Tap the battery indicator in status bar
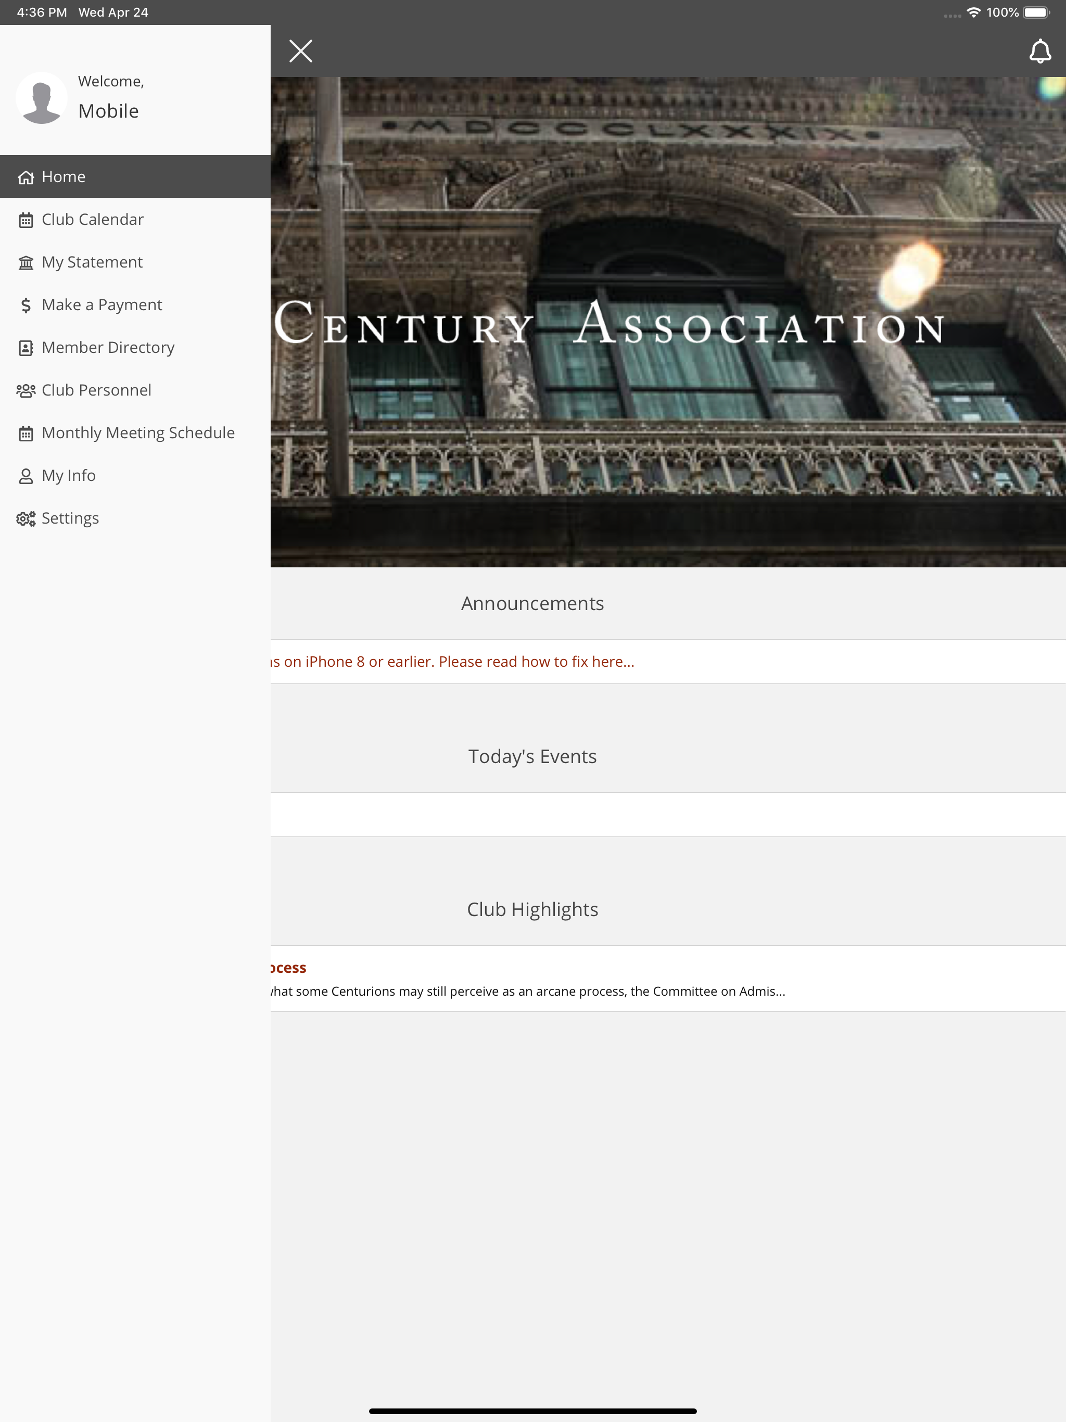1066x1422 pixels. coord(1036,12)
